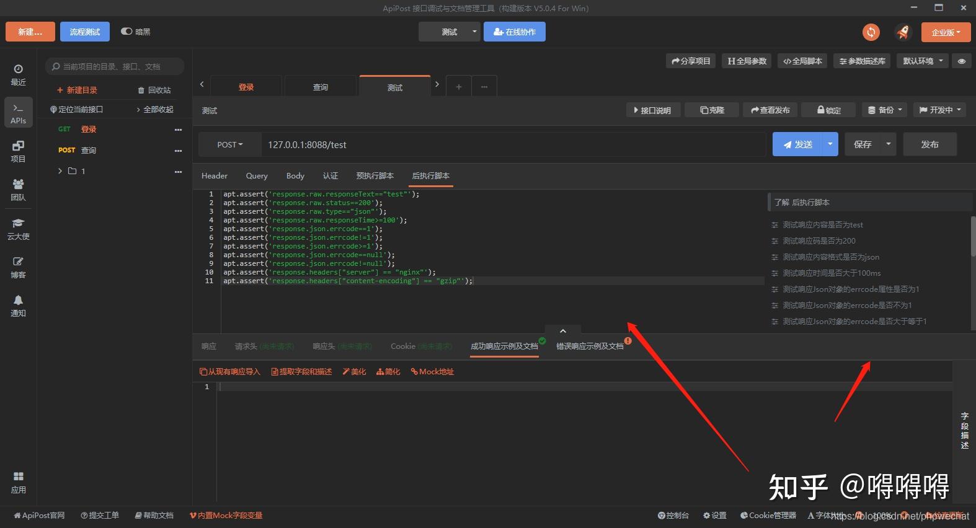
Task: Open the 博客 blog sidebar section
Action: pyautogui.click(x=18, y=267)
